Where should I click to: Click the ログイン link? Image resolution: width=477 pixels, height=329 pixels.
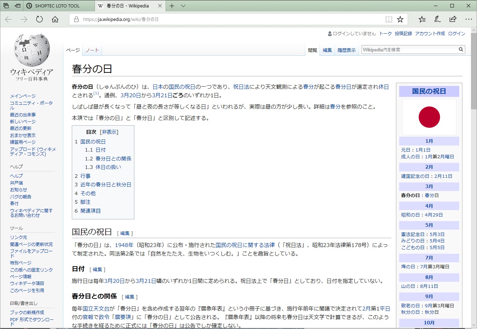[457, 33]
